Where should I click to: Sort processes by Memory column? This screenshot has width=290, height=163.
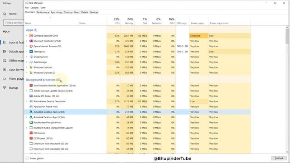click(127, 21)
